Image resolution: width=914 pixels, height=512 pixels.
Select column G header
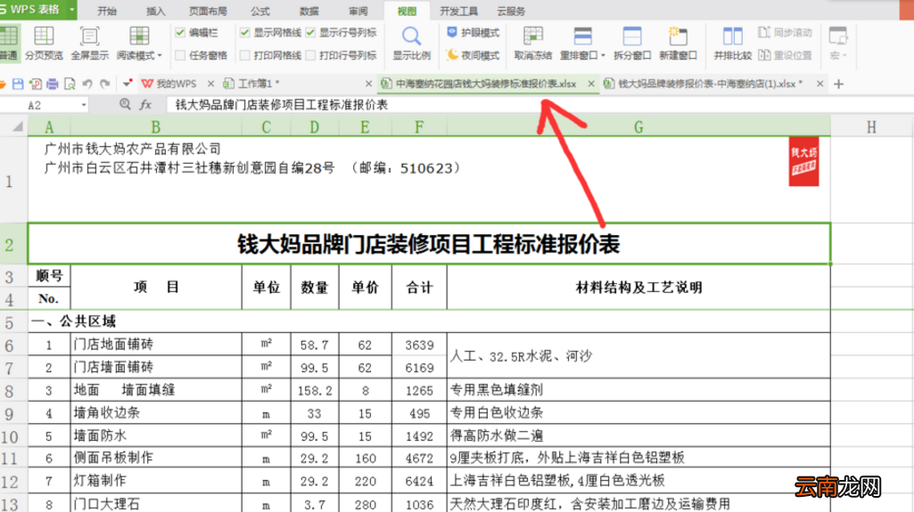click(638, 126)
